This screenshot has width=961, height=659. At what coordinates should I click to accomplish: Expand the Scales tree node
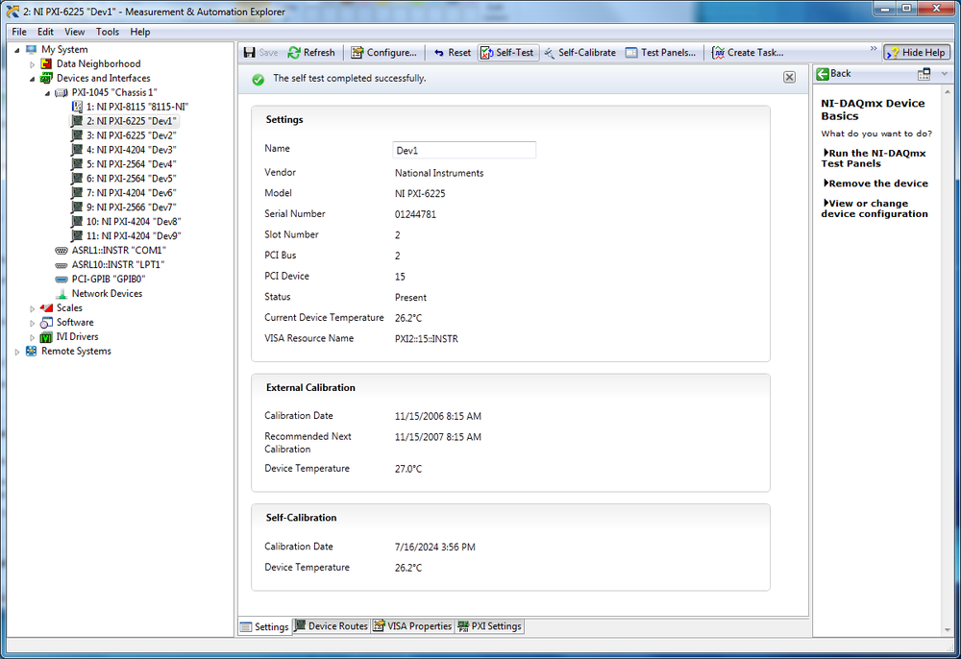click(33, 308)
